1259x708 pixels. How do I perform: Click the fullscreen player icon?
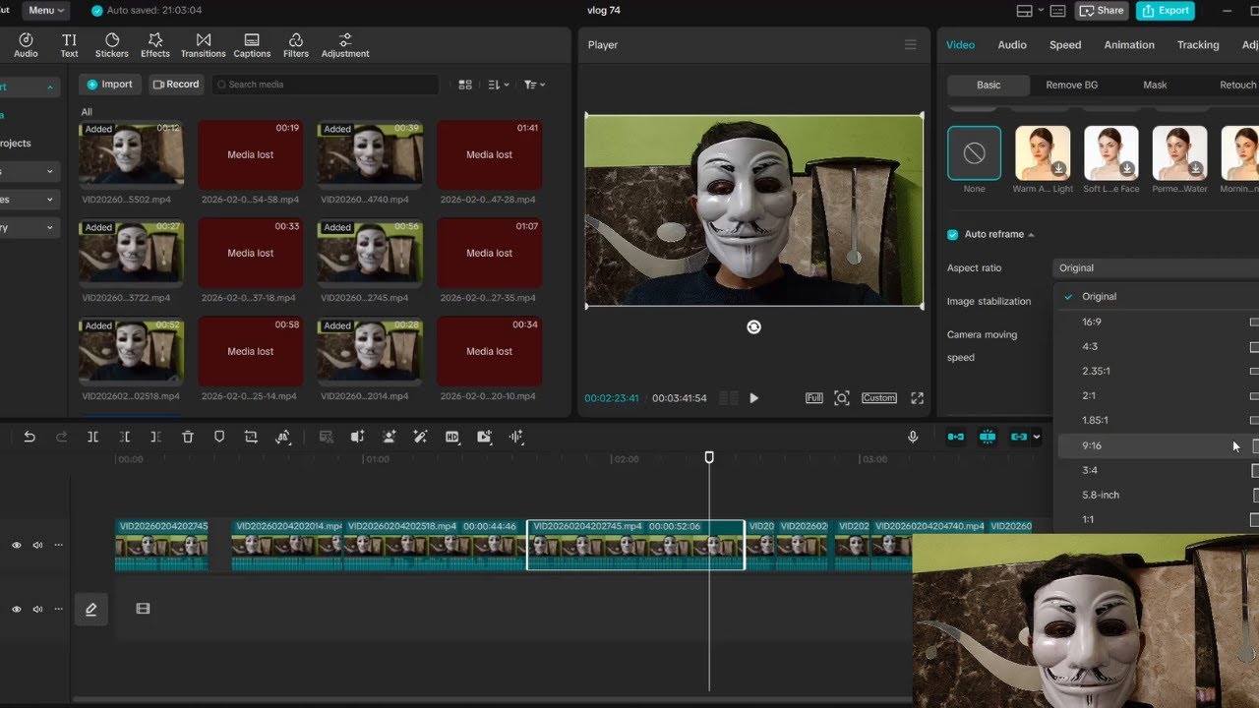point(917,398)
